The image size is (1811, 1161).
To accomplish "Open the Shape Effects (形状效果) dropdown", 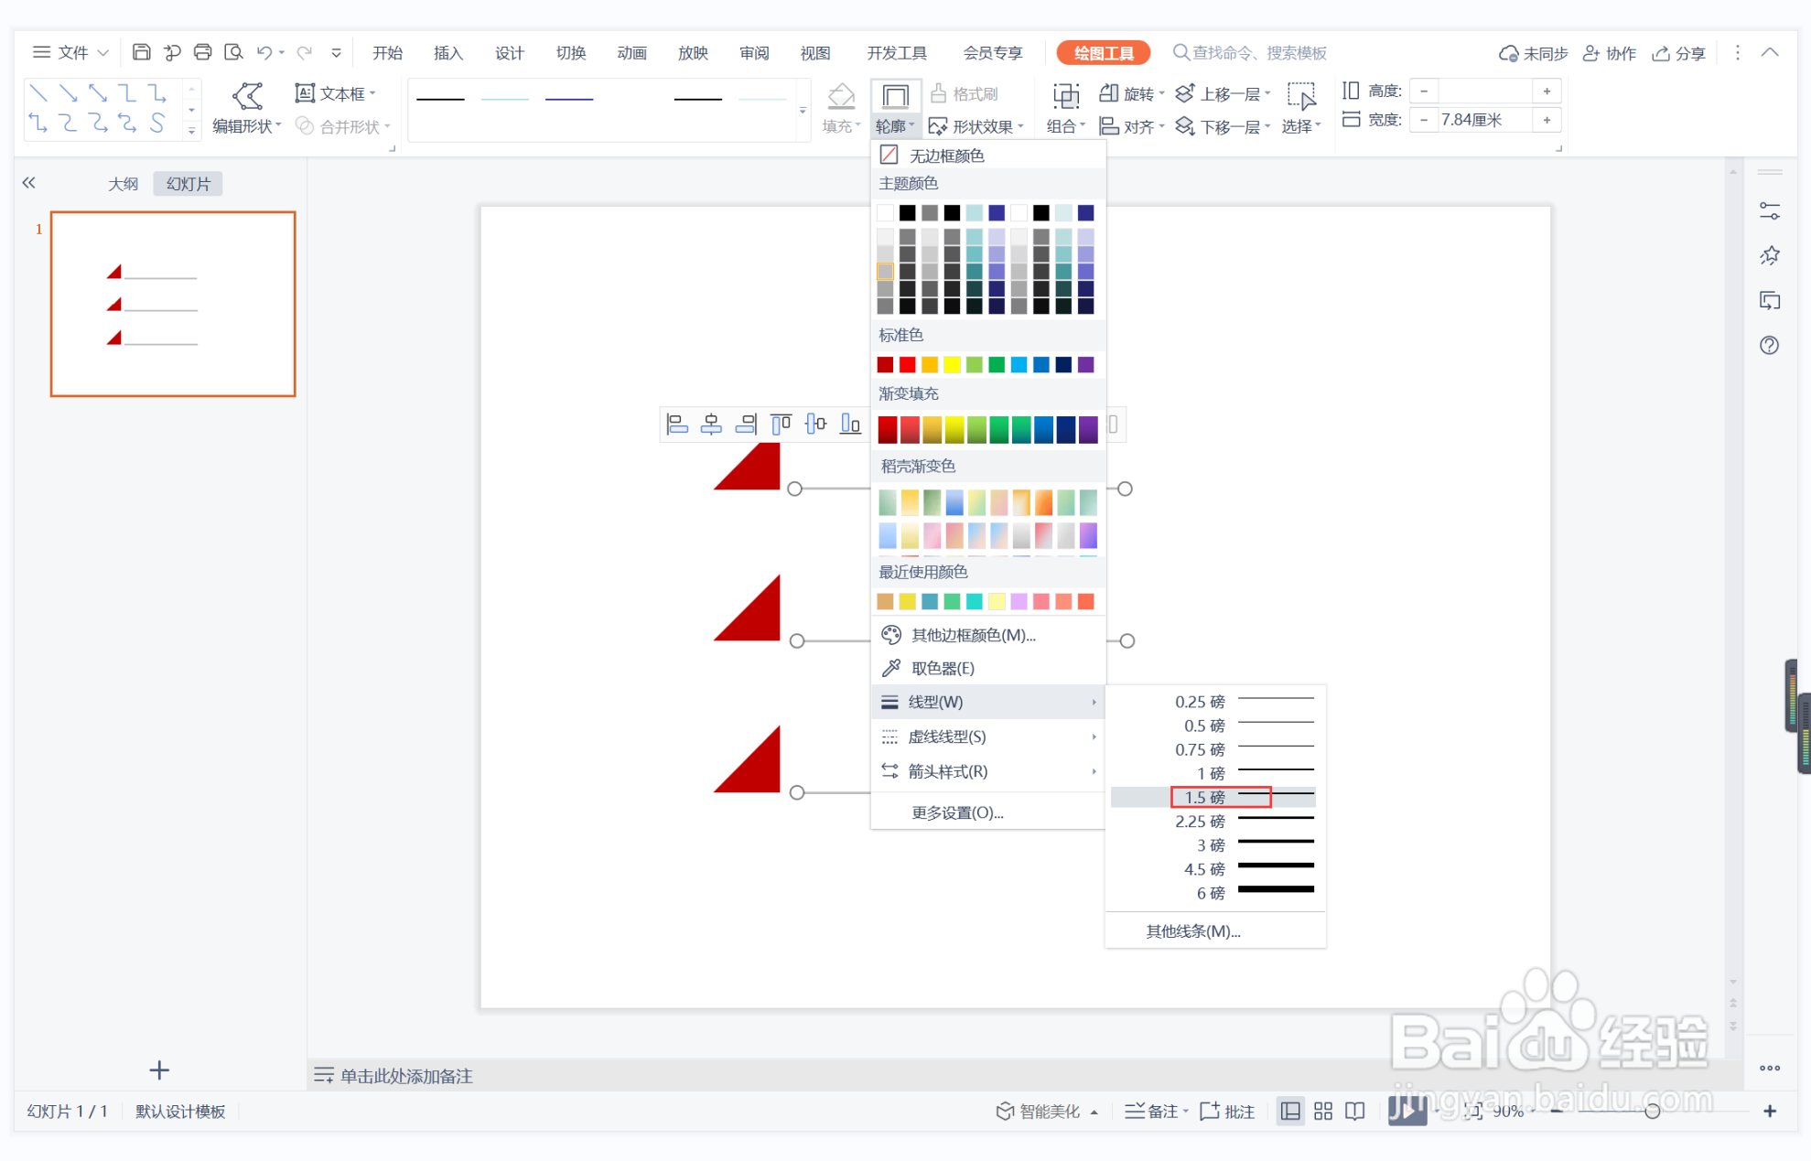I will 976,126.
